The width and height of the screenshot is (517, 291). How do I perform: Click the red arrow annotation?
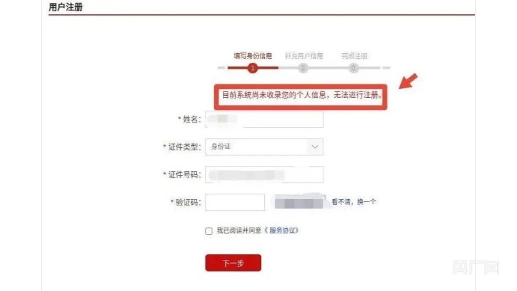tap(408, 81)
